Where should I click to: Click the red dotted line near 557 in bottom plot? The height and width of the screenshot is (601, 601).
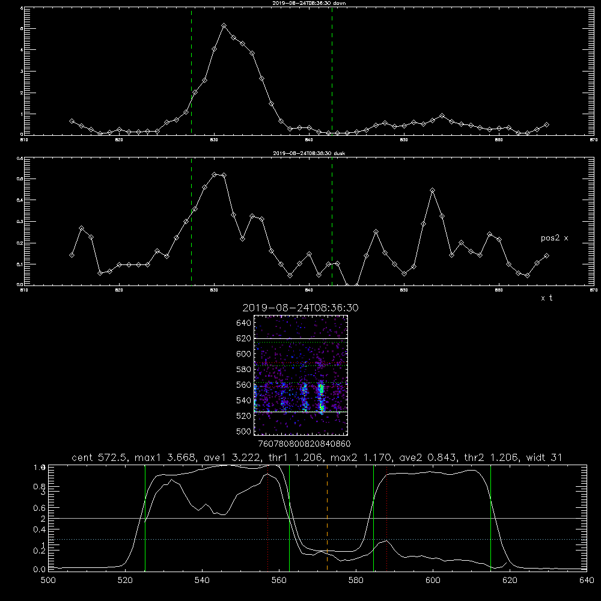pyautogui.click(x=267, y=517)
